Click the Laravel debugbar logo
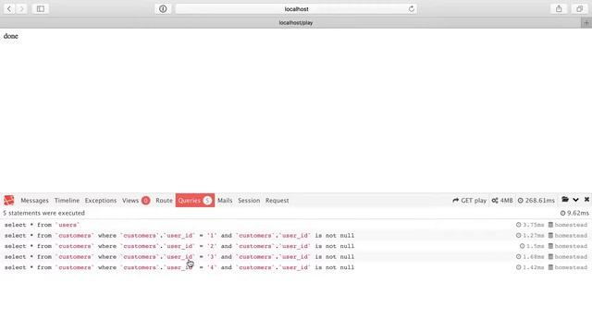 pos(9,201)
